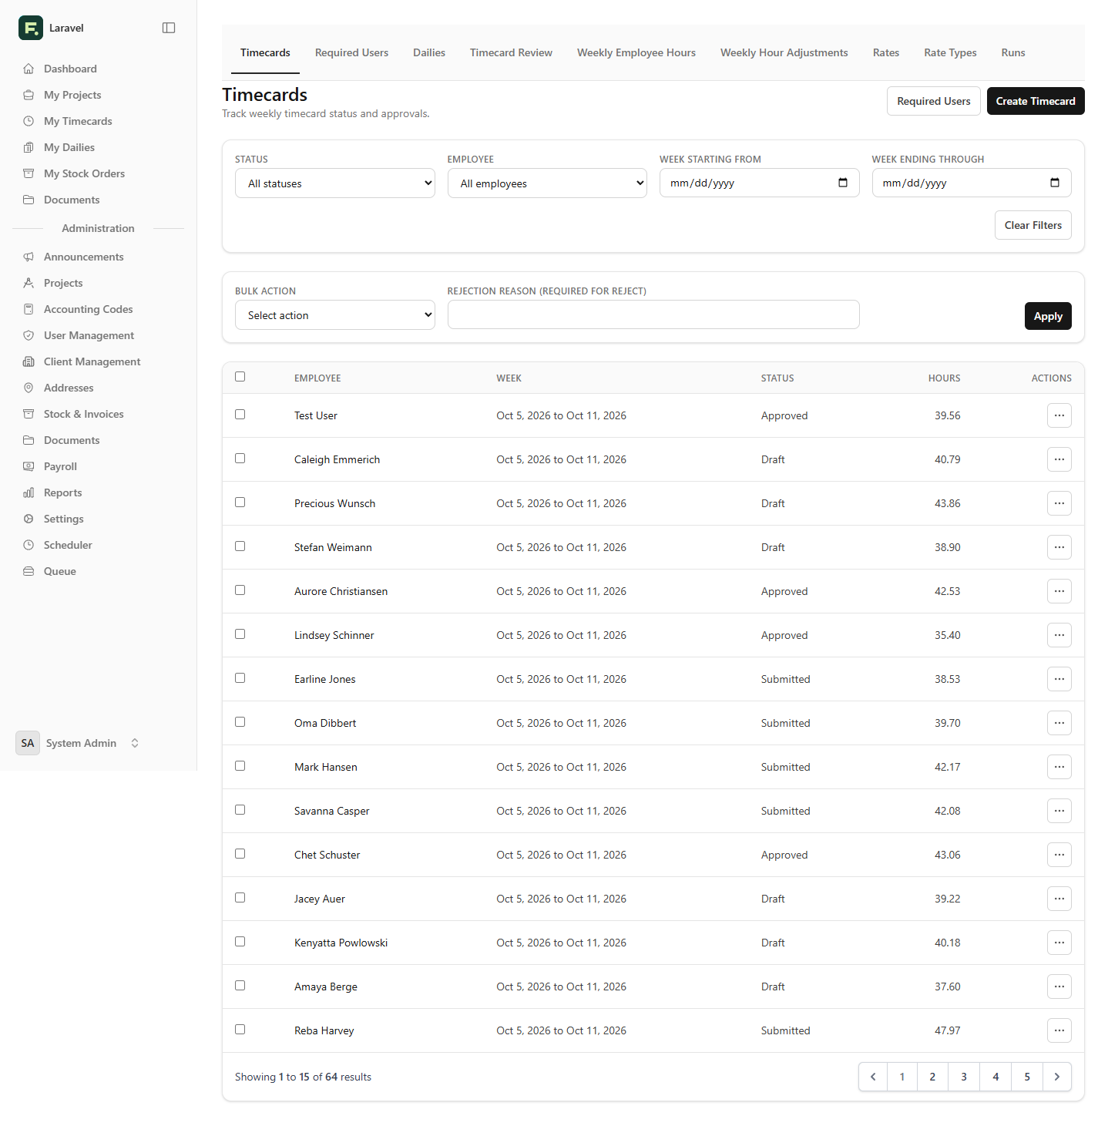Open calendar picker for Week Ending Through
Screen dimensions: 1098x1126
tap(1055, 183)
